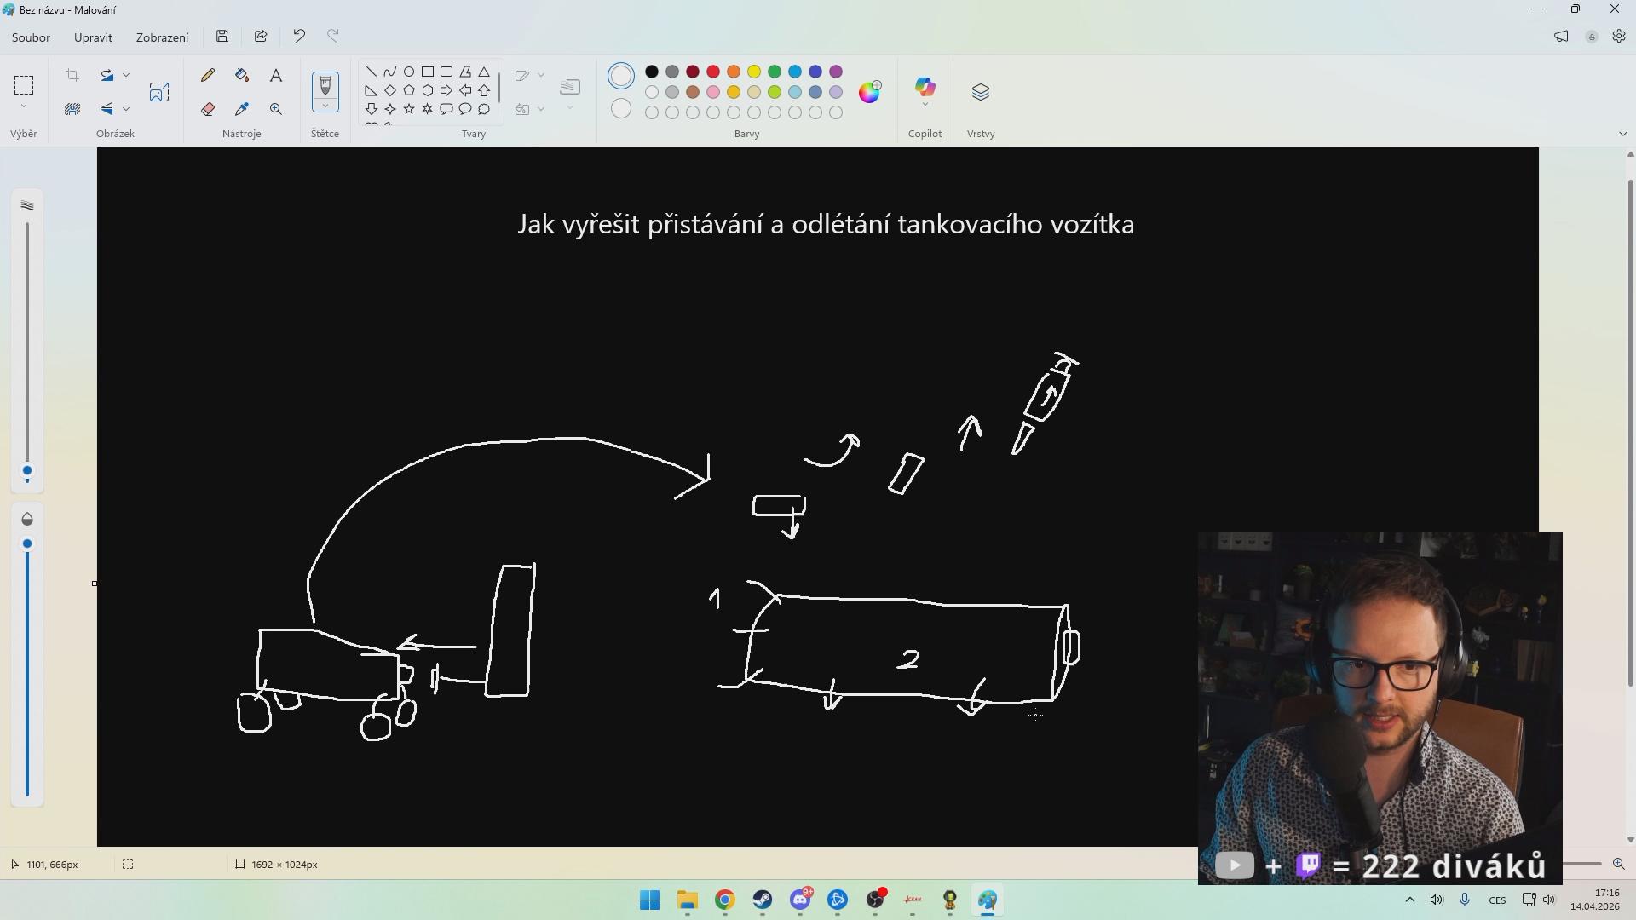Open Steam from the taskbar
The height and width of the screenshot is (920, 1636).
[x=762, y=900]
